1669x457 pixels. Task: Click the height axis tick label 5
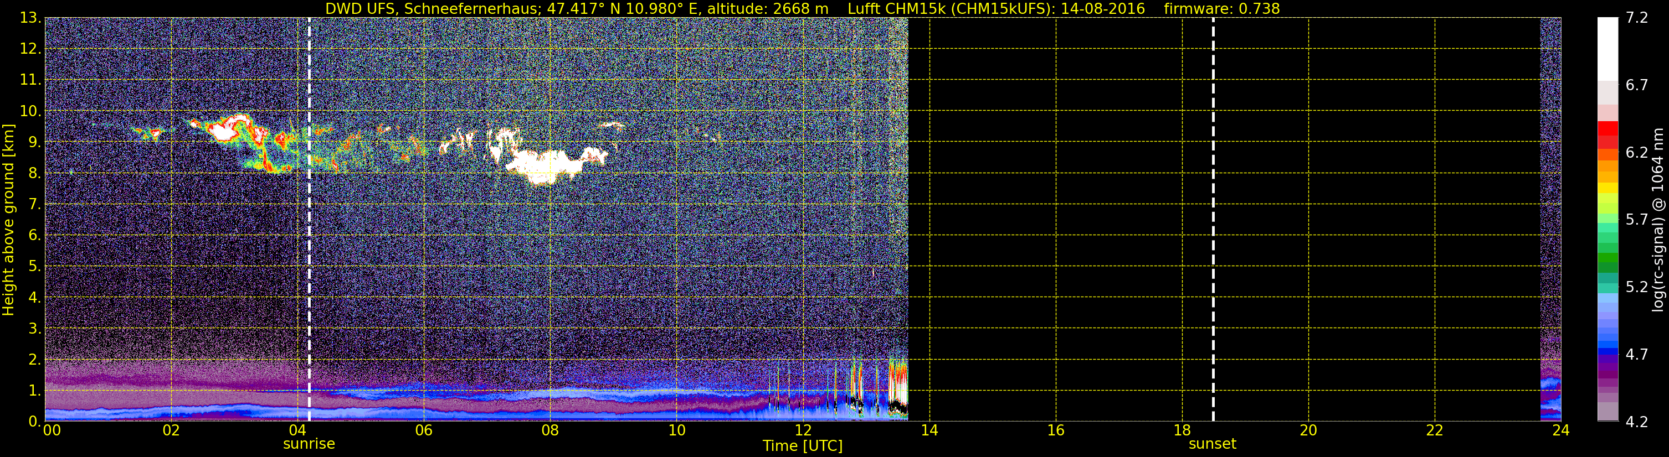pos(34,266)
